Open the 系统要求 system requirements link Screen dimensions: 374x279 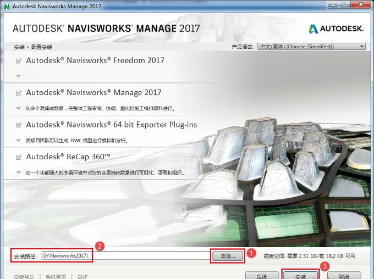[x=56, y=277]
